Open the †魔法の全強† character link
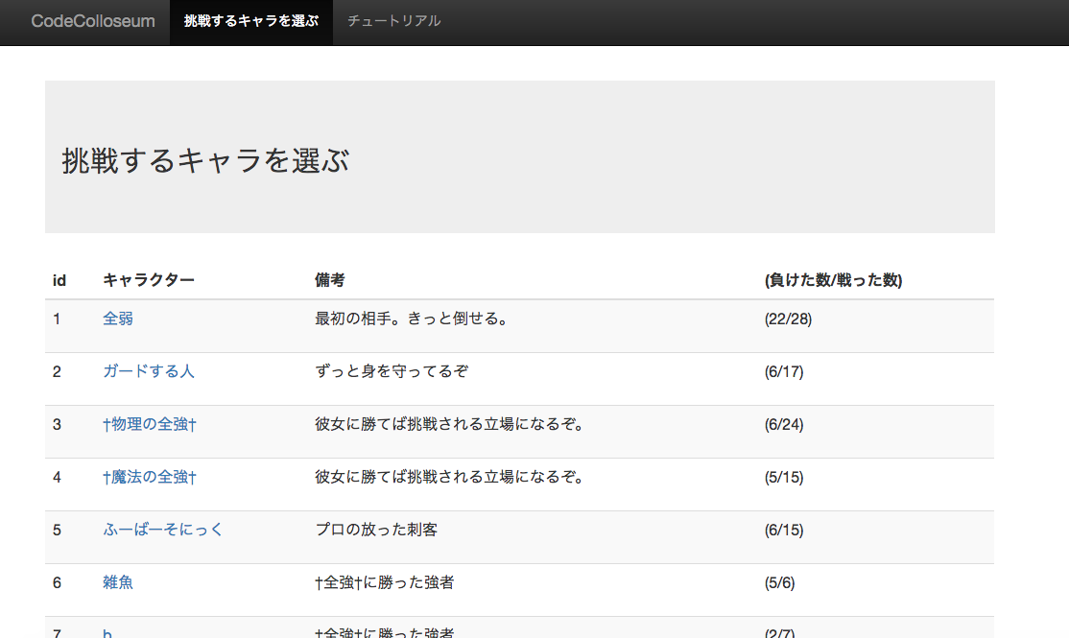This screenshot has width=1069, height=638. tap(150, 477)
